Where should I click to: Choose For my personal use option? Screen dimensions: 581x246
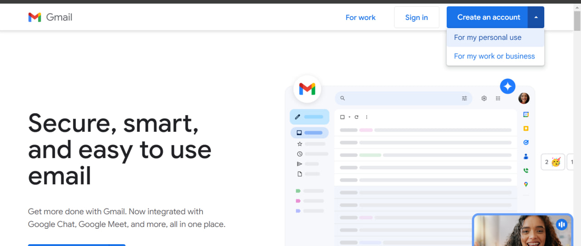click(x=495, y=38)
